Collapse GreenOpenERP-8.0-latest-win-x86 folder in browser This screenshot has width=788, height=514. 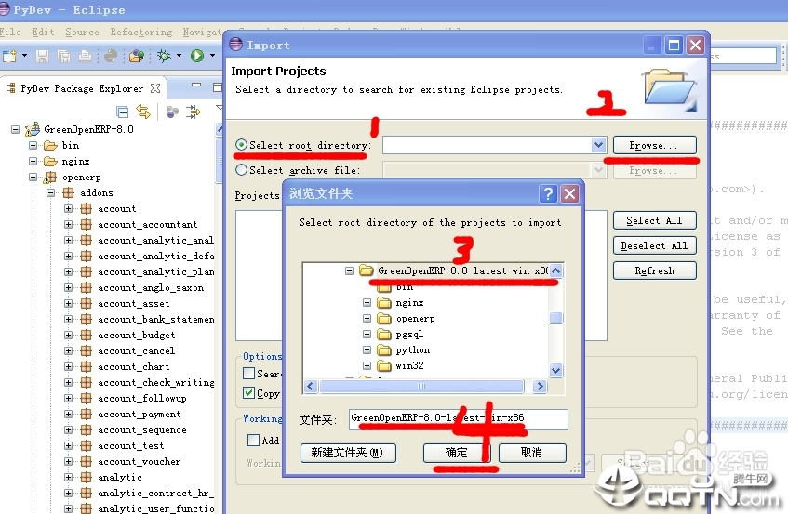coord(349,270)
